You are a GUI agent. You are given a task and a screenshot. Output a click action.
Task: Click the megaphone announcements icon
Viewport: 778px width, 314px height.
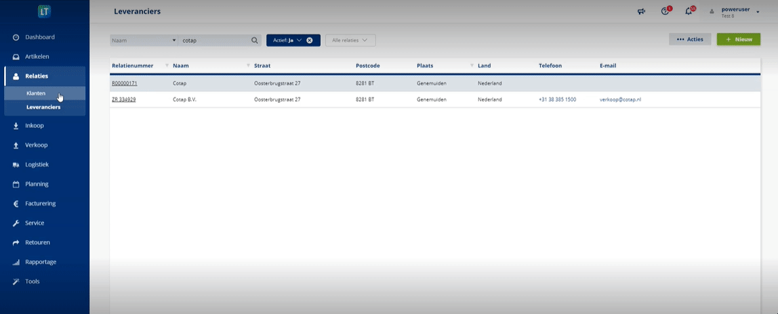[x=641, y=12]
